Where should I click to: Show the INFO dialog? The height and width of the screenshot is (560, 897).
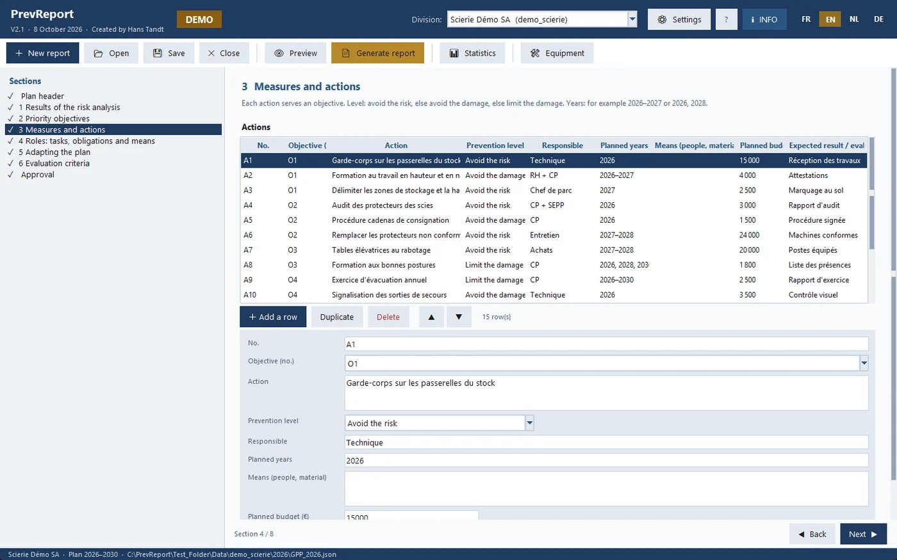click(x=764, y=19)
